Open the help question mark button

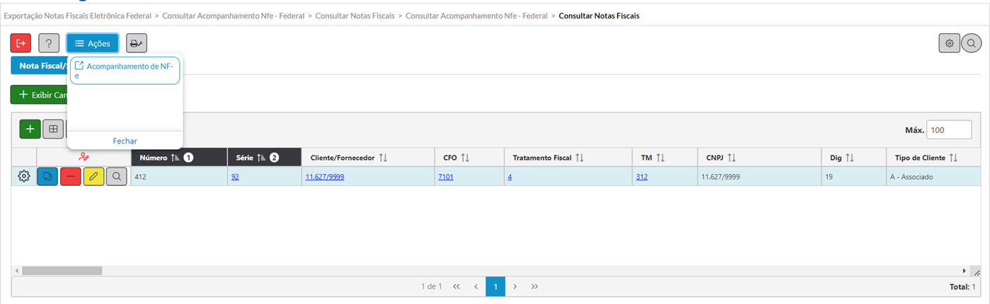pos(49,43)
